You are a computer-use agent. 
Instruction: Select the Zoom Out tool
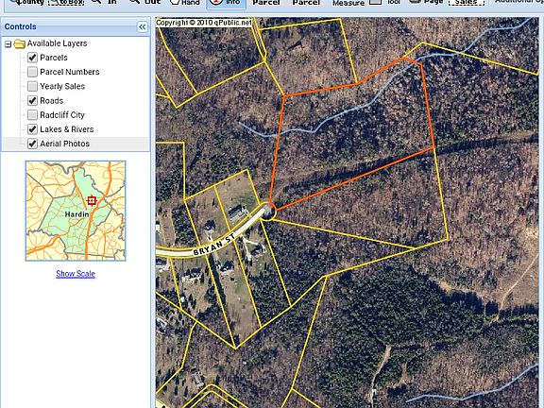point(144,3)
